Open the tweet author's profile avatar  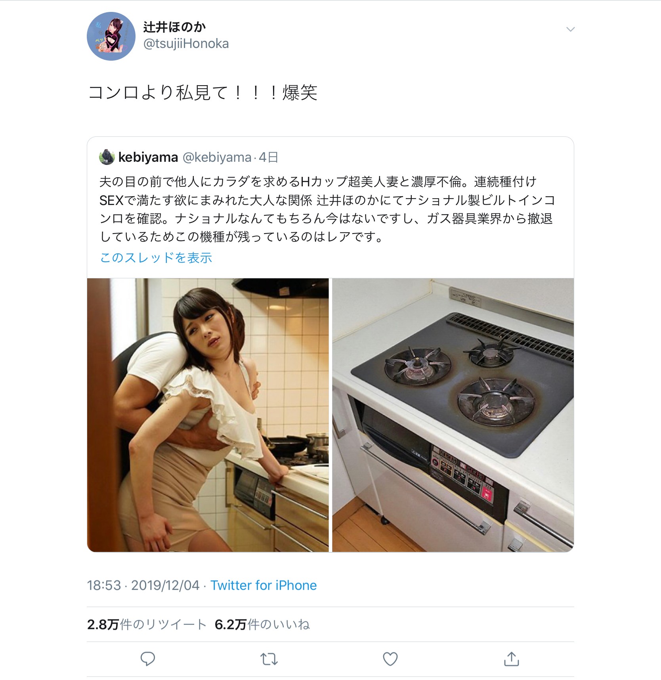click(111, 36)
